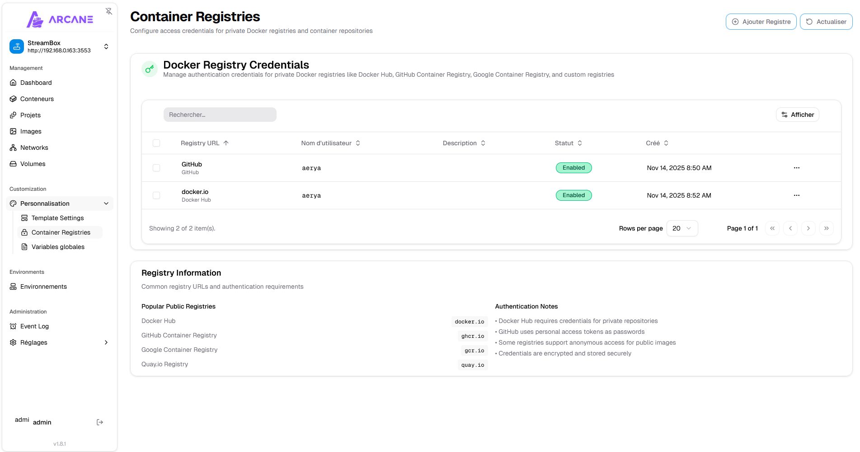This screenshot has width=860, height=452.
Task: Click the StreamBox environment icon
Action: click(17, 46)
